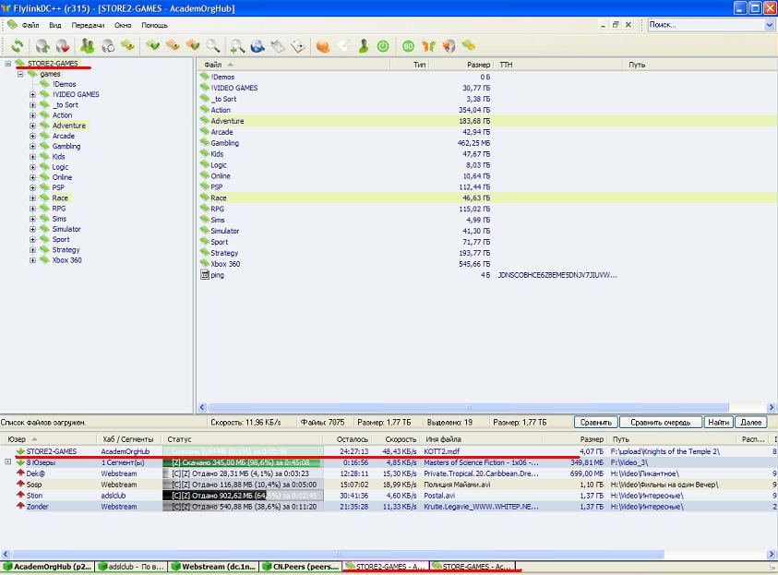Screen dimensions: 778x575
Task: Switch to the AcademOrgHub tab
Action: pos(48,566)
